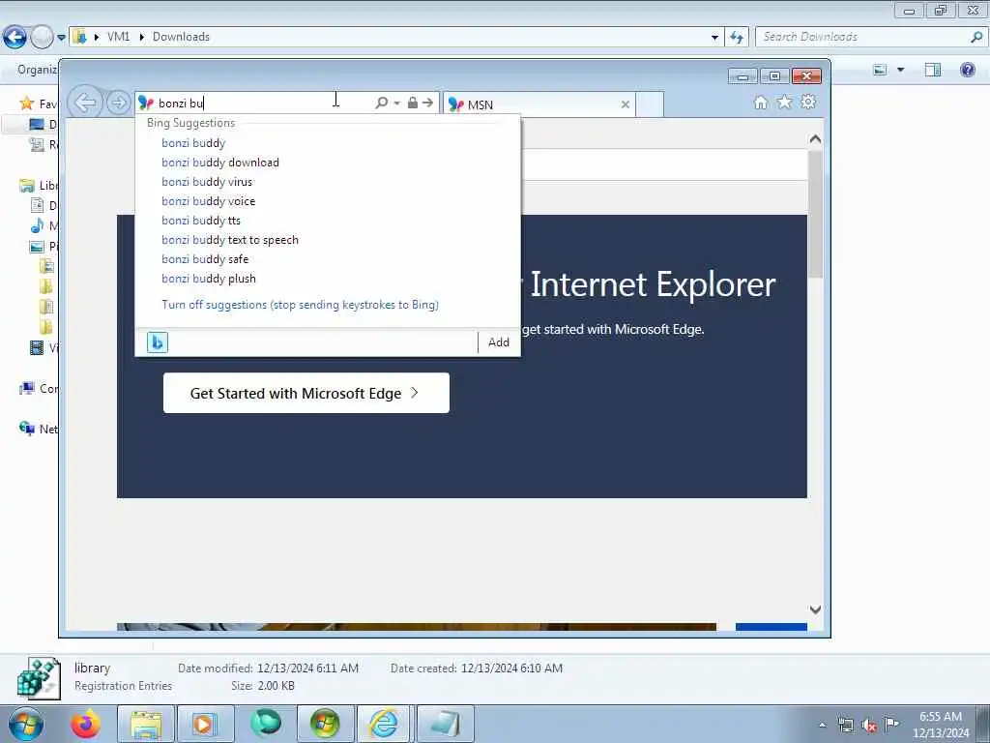990x743 pixels.
Task: Click the Music library icon in navigation pane
Action: (38, 225)
